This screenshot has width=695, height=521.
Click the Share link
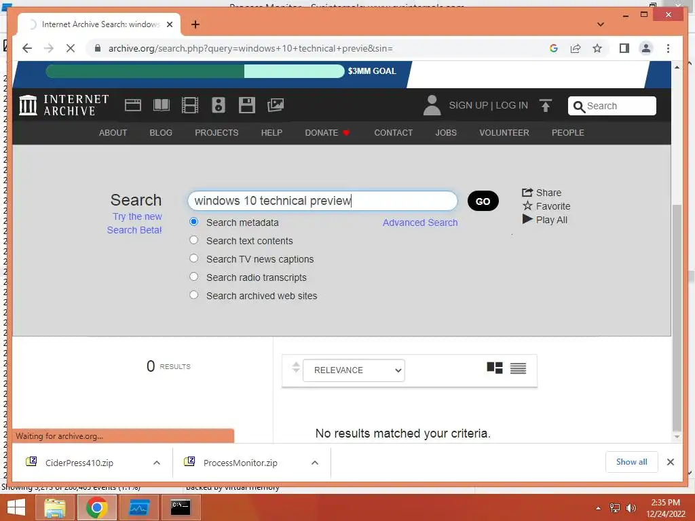(542, 193)
